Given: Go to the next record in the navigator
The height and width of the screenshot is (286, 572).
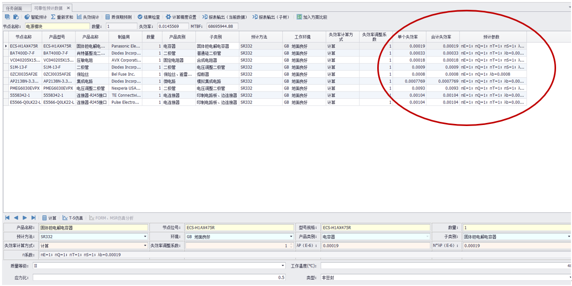Looking at the screenshot, I should click(x=25, y=218).
